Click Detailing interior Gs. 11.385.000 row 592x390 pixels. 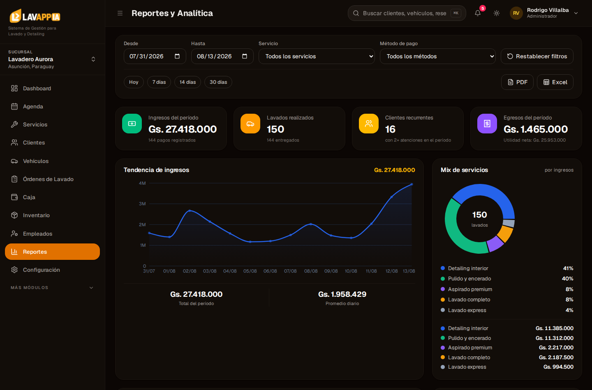507,328
